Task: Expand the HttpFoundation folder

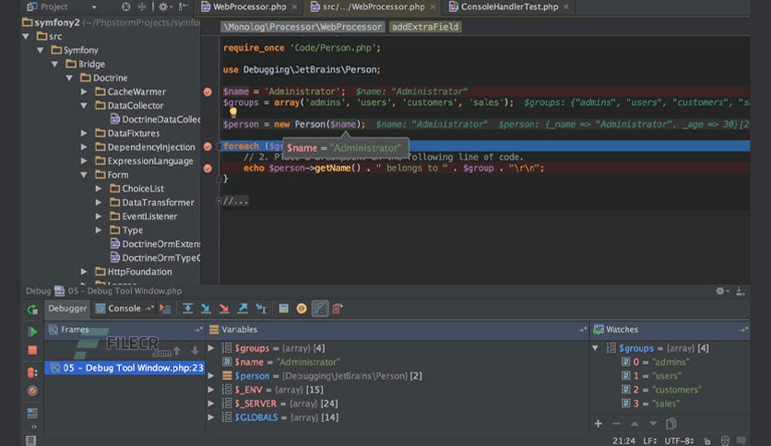Action: point(84,272)
